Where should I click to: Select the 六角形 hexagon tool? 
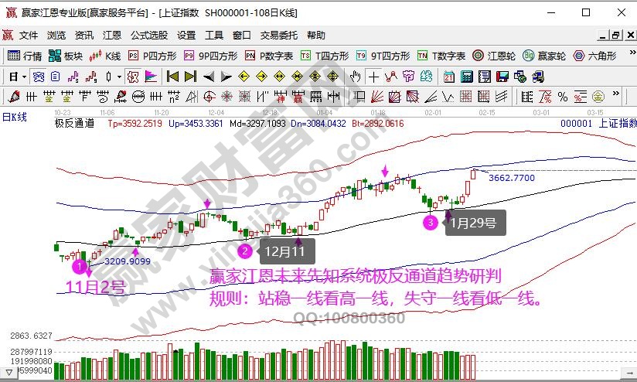click(594, 56)
